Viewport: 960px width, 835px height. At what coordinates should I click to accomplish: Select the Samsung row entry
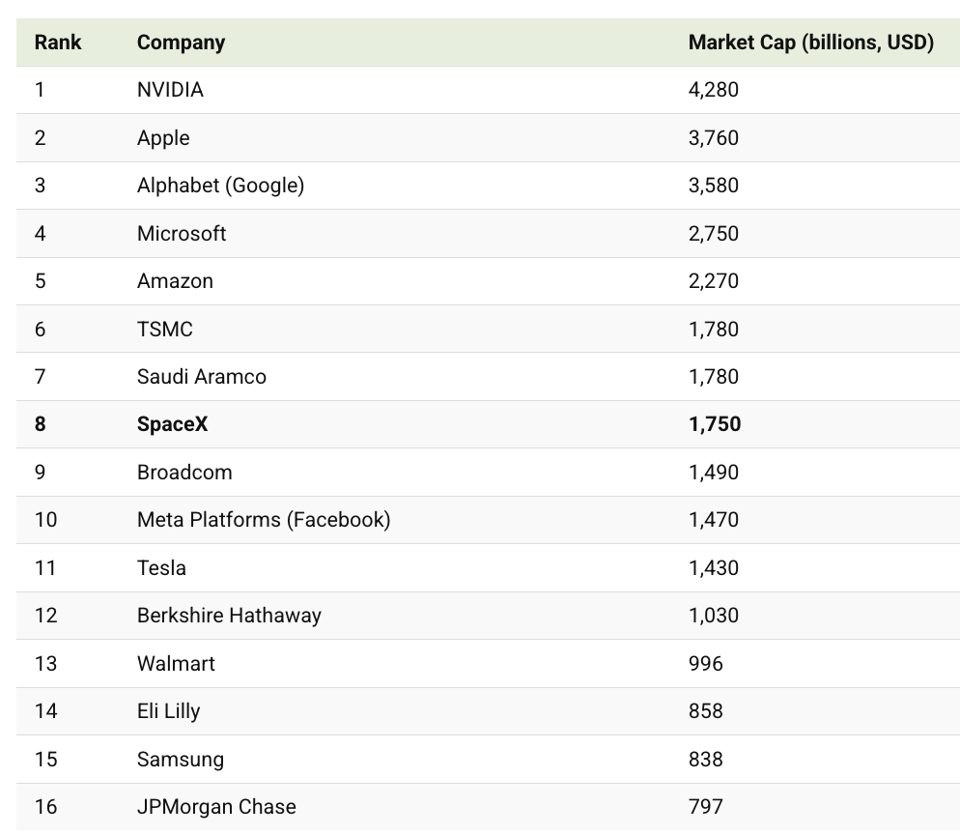tap(181, 760)
